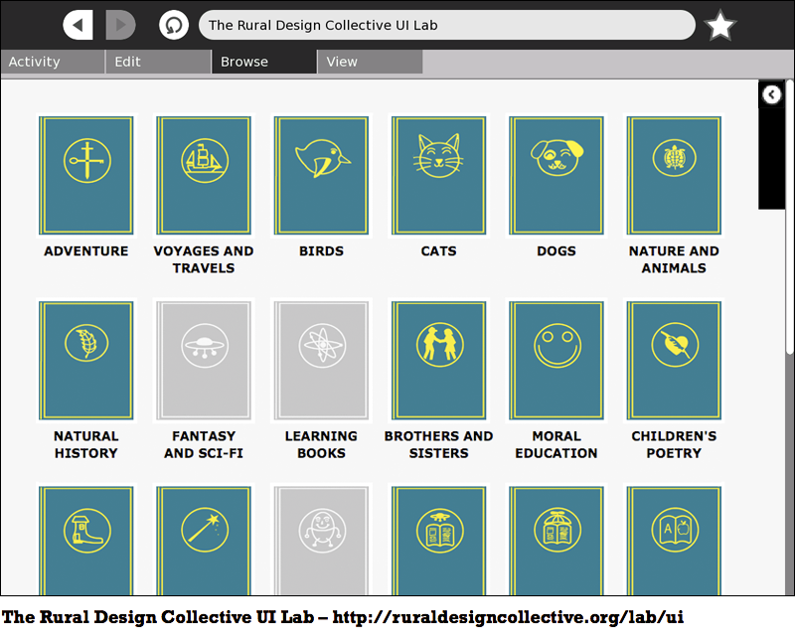795x644 pixels.
Task: Open the Cats book category
Action: pos(438,175)
